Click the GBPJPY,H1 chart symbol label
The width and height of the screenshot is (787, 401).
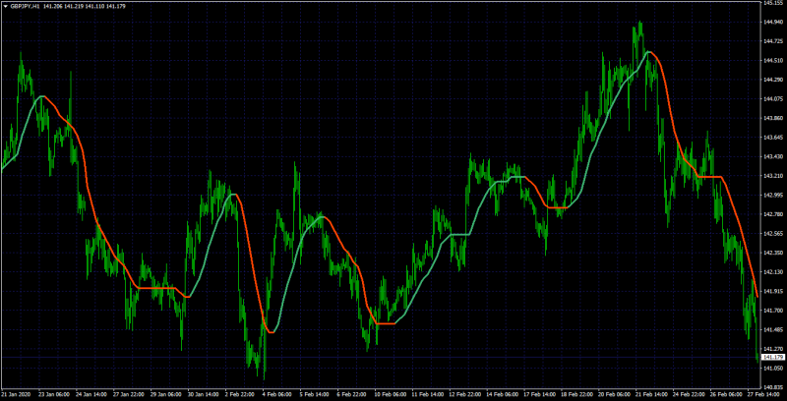point(25,6)
